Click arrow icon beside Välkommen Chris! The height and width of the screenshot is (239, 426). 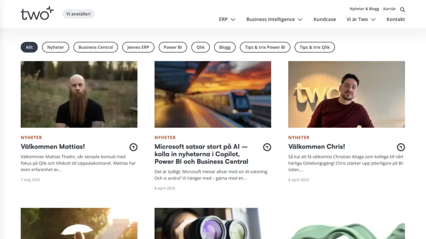[x=401, y=147]
